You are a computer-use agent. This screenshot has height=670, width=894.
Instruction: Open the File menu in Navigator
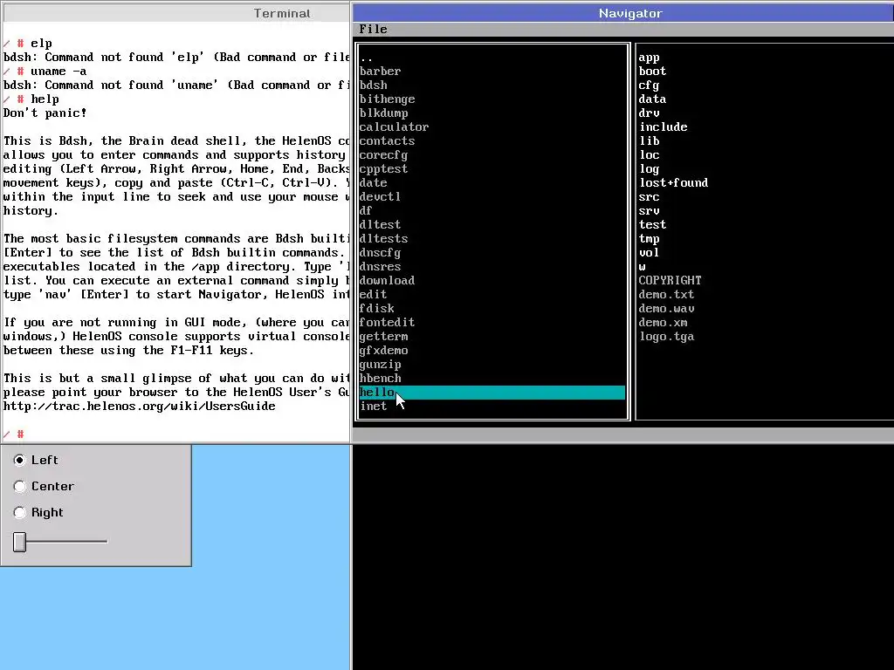click(x=373, y=29)
